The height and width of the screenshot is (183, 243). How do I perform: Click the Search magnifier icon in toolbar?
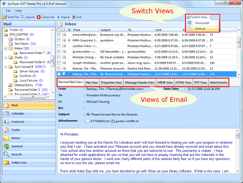tap(23, 17)
